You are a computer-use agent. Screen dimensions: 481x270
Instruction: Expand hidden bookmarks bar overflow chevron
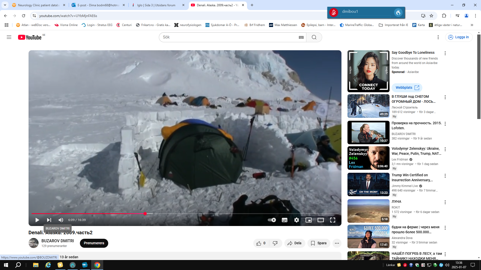(472, 25)
